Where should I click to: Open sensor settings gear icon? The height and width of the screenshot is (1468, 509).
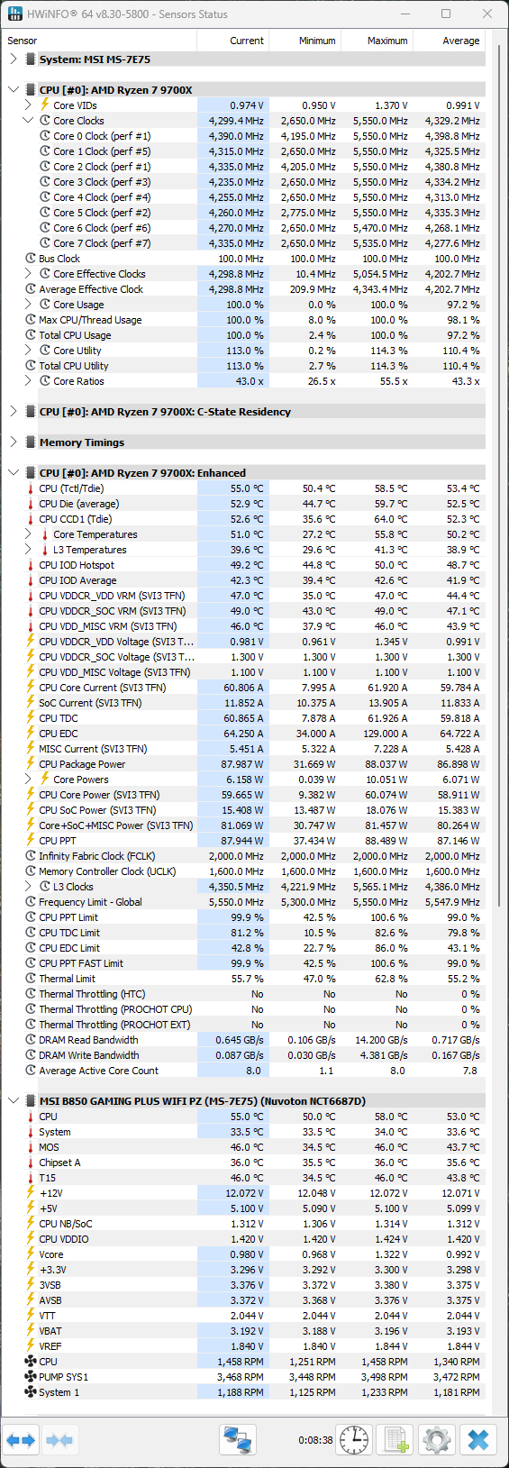click(x=437, y=1440)
